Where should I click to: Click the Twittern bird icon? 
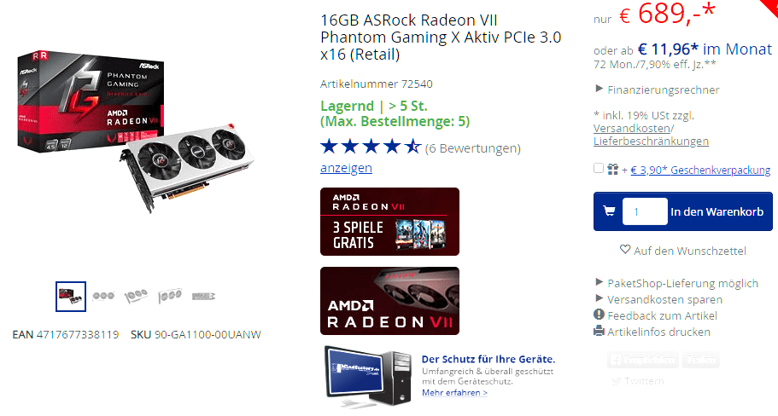pyautogui.click(x=617, y=381)
